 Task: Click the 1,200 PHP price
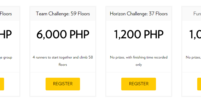139,35
